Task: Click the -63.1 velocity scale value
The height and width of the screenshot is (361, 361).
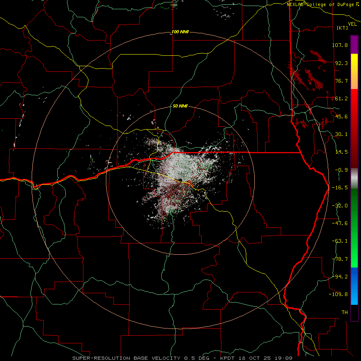Action: 340,241
